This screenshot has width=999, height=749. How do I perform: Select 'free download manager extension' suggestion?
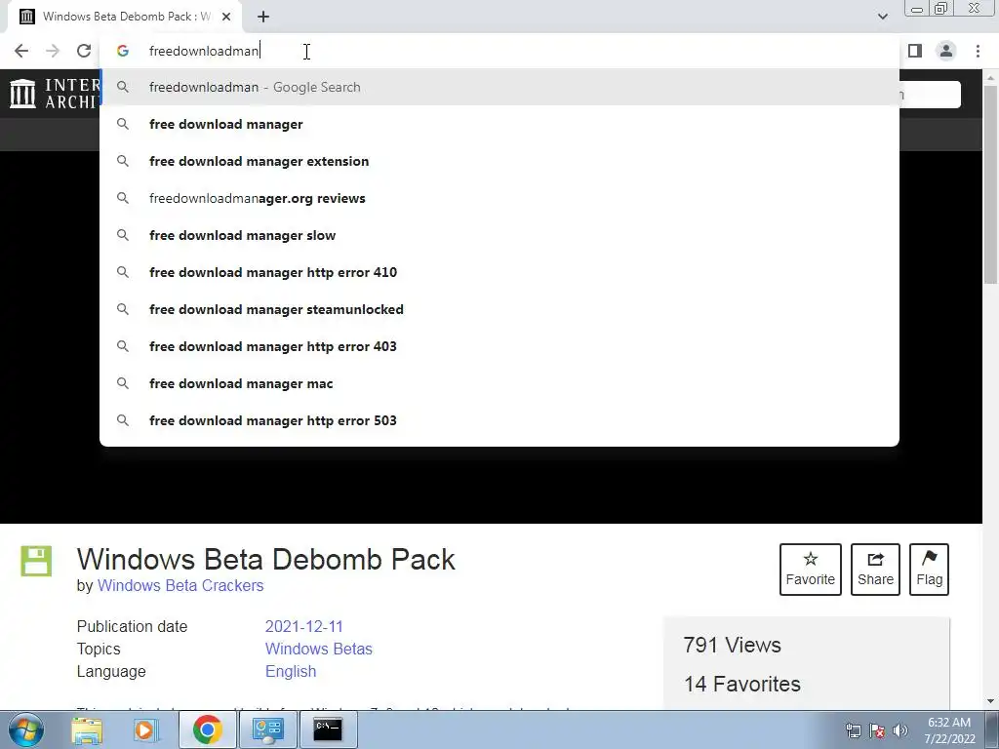499,161
